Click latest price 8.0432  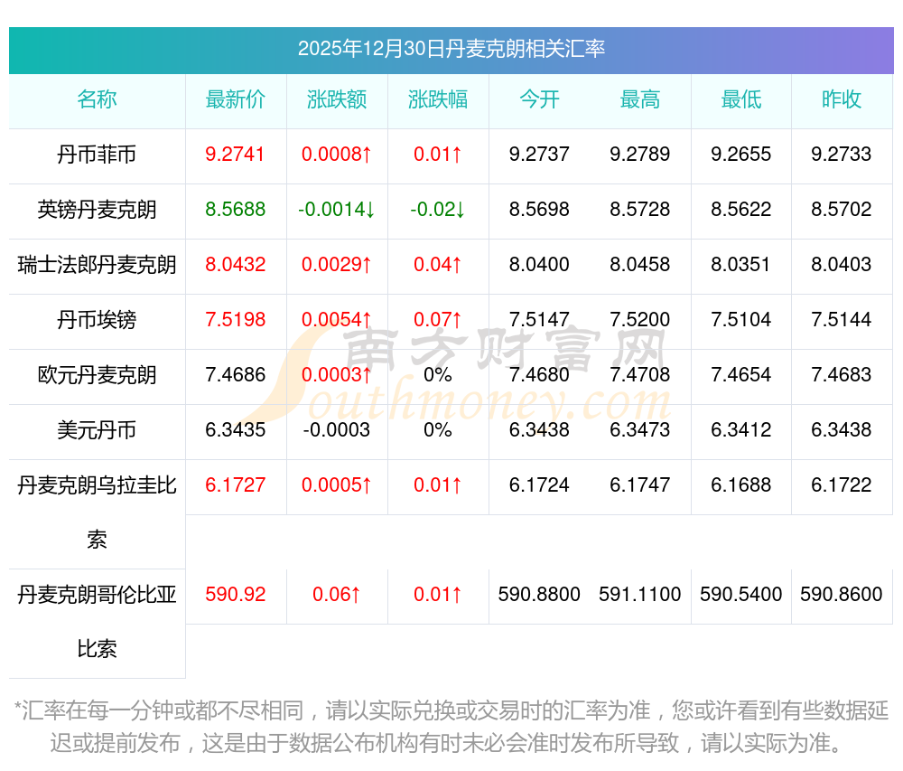236,265
